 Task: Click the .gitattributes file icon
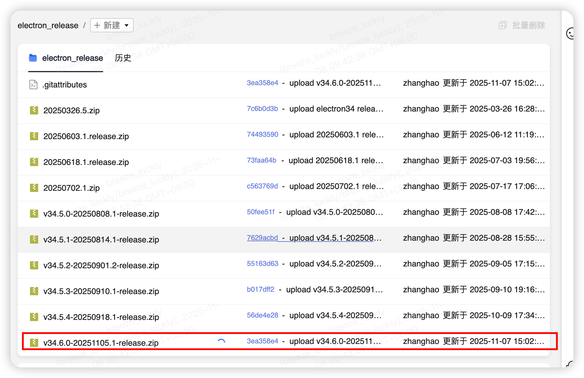(33, 85)
